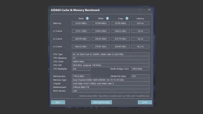Select L1 Cache Latency value 1.0 ns
203x114 pixels.
140,31
